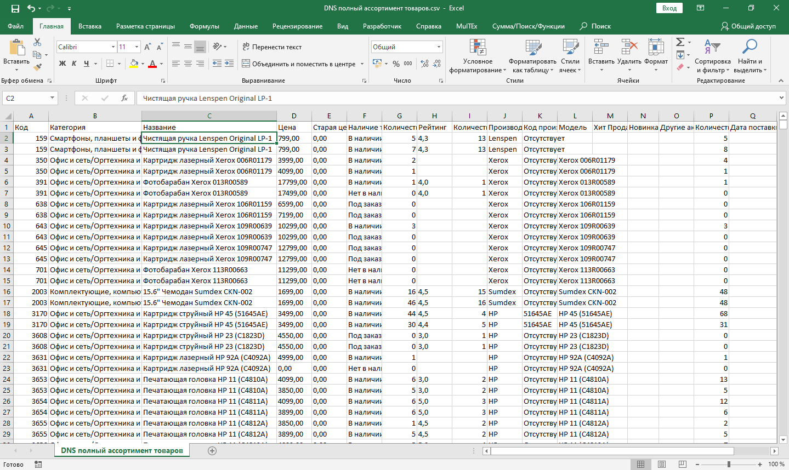Viewport: 789px width, 470px height.
Task: Toggle underline formatting (Ч)
Action: click(86, 64)
